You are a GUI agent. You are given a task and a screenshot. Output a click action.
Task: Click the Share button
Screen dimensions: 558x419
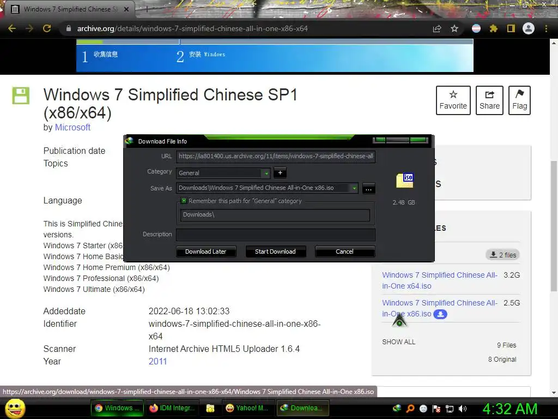[489, 100]
